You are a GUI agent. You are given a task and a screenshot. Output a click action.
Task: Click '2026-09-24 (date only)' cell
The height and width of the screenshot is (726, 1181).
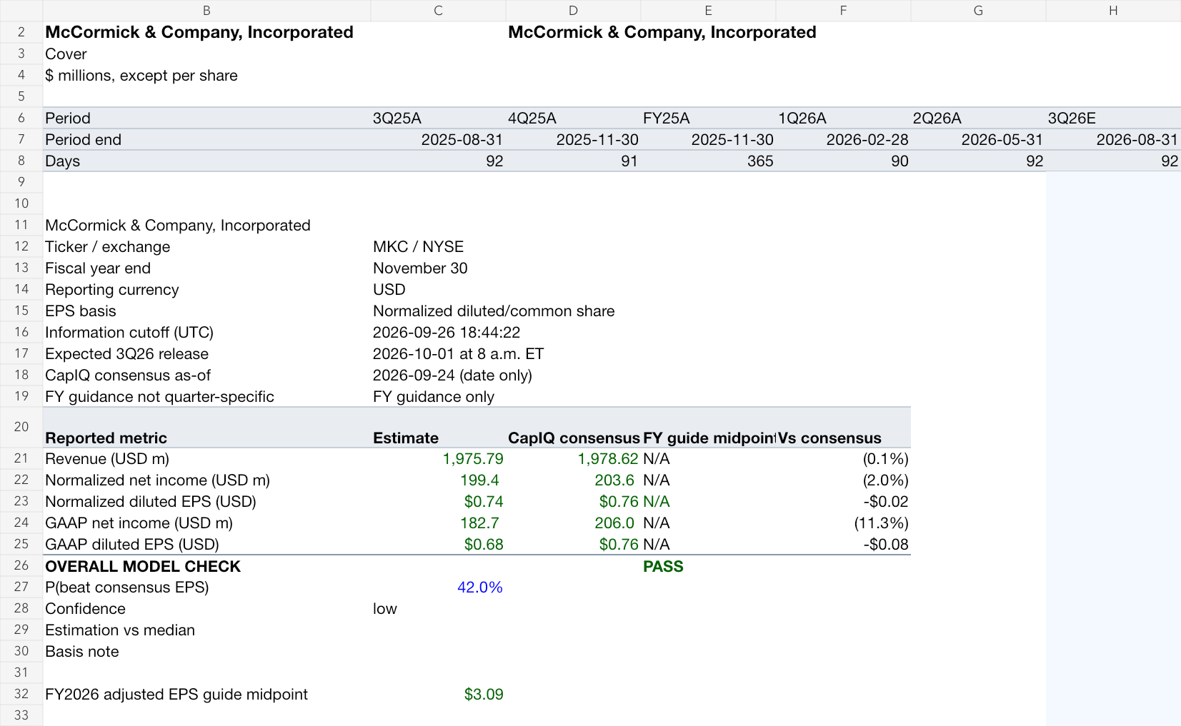[x=452, y=375]
